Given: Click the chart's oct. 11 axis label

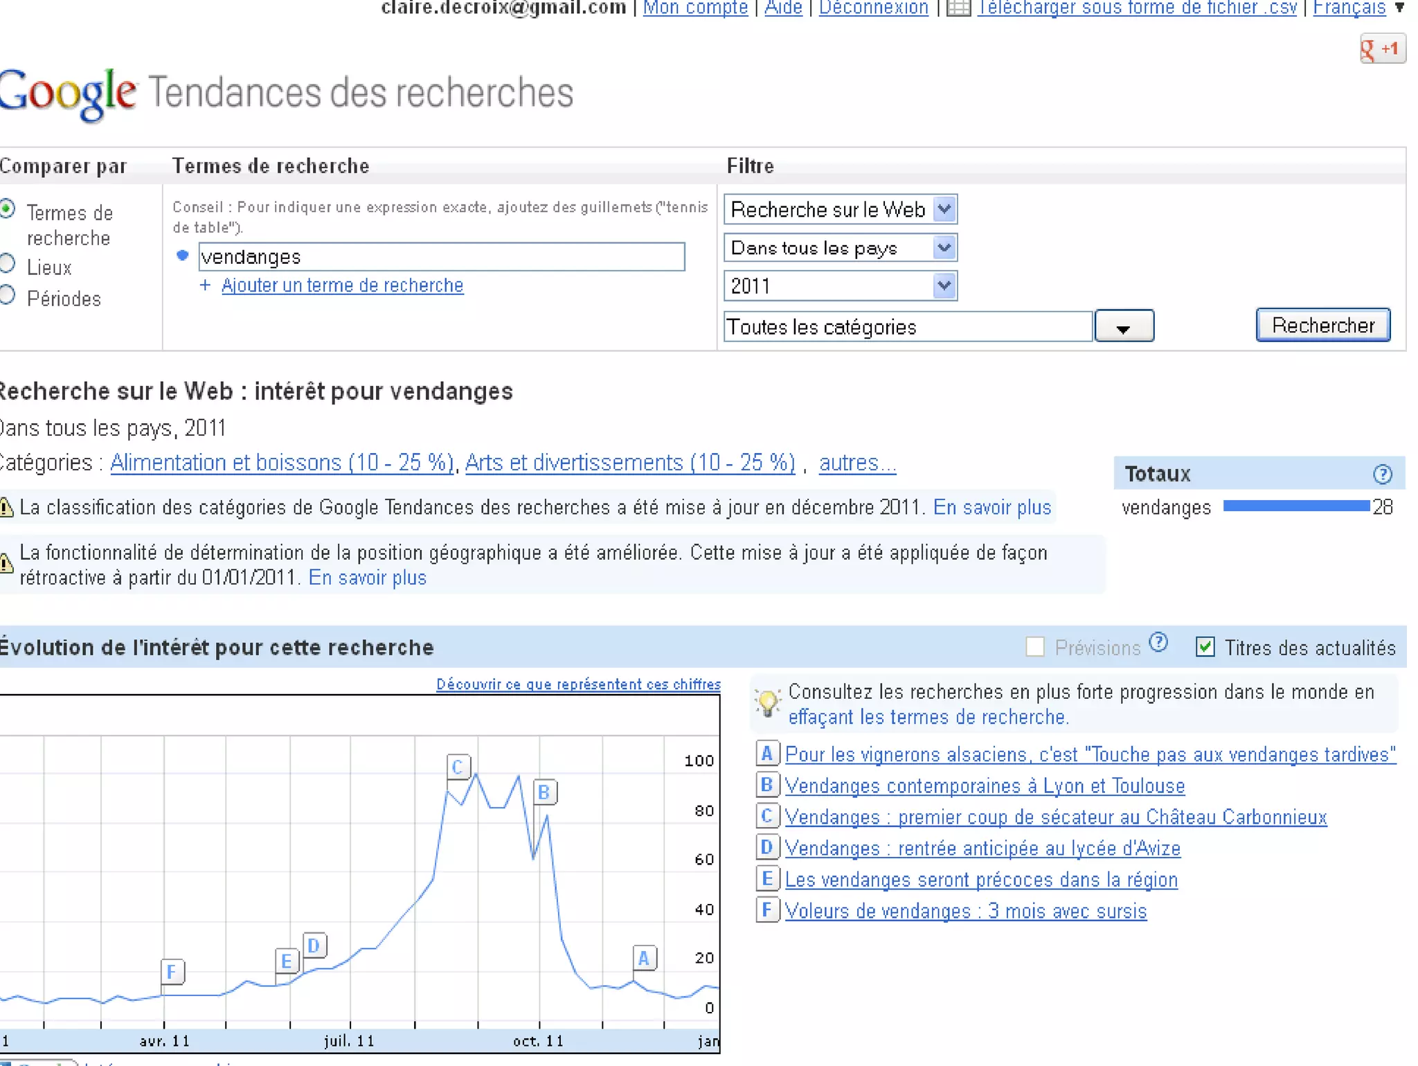Looking at the screenshot, I should coord(538,1040).
